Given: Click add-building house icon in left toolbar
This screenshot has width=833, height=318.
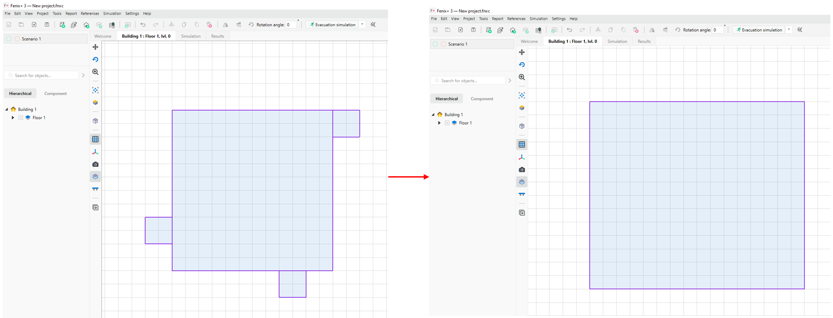Looking at the screenshot, I should (x=86, y=25).
